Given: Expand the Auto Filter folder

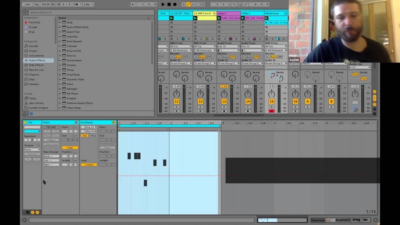Looking at the screenshot, I should coord(60,32).
